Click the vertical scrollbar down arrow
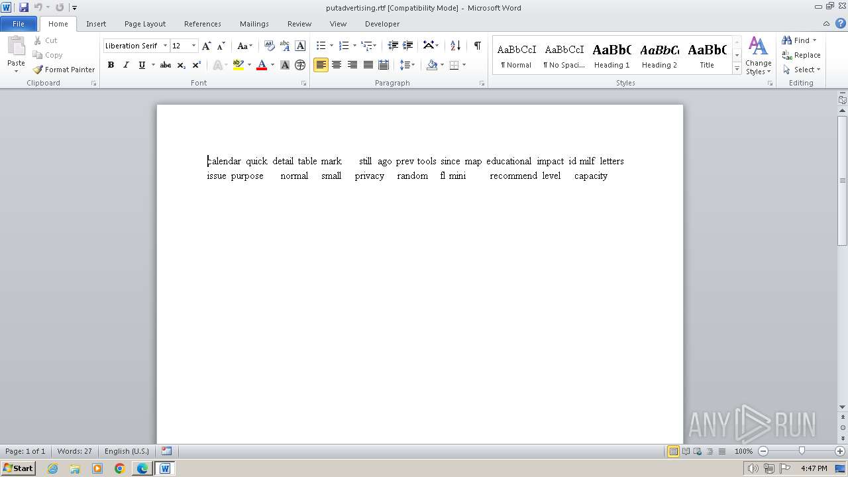848x477 pixels. [843, 407]
